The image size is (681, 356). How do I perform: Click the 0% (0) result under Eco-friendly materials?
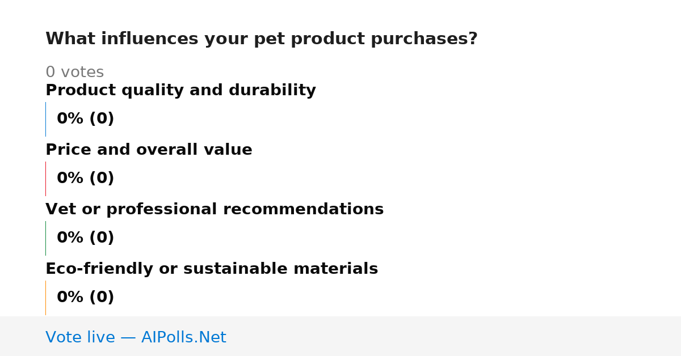pyautogui.click(x=86, y=298)
